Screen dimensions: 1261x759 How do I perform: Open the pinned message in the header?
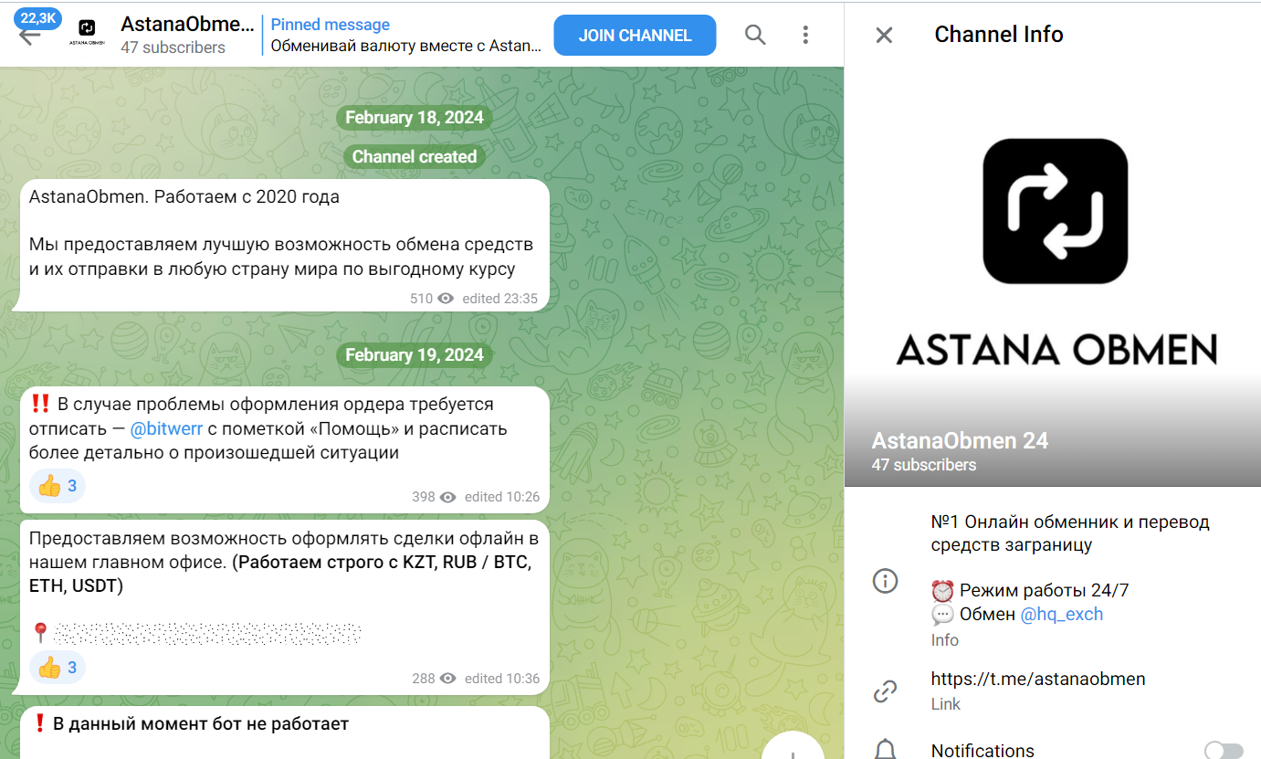coord(406,36)
